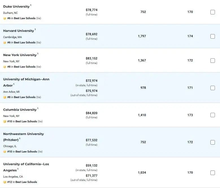This screenshot has height=188, width=220.
Task: Click the ranking badge icon under Harvard University
Action: click(x=5, y=43)
